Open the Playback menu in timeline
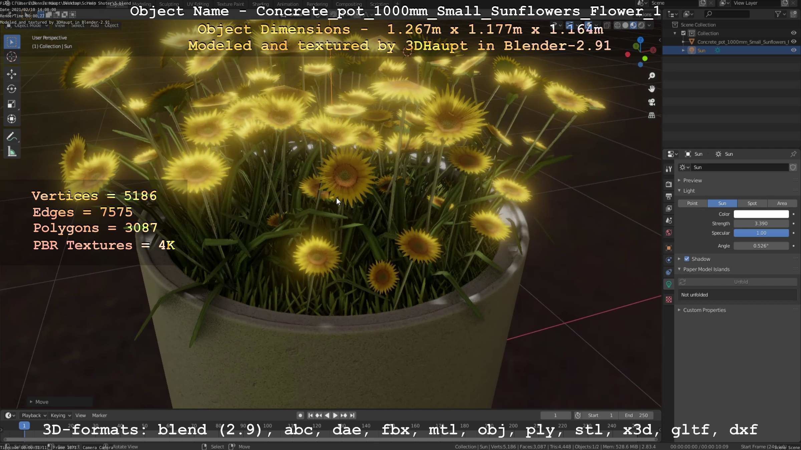801x450 pixels. (x=34, y=415)
